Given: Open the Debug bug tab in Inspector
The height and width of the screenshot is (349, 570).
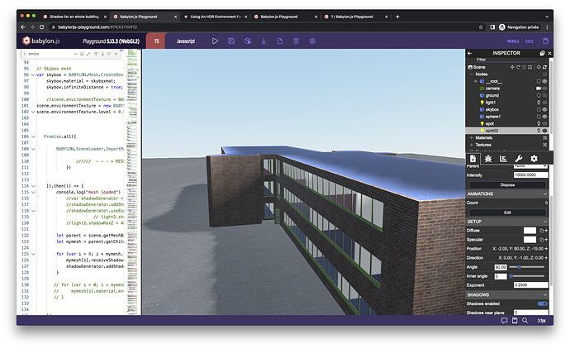Looking at the screenshot, I should click(x=488, y=159).
